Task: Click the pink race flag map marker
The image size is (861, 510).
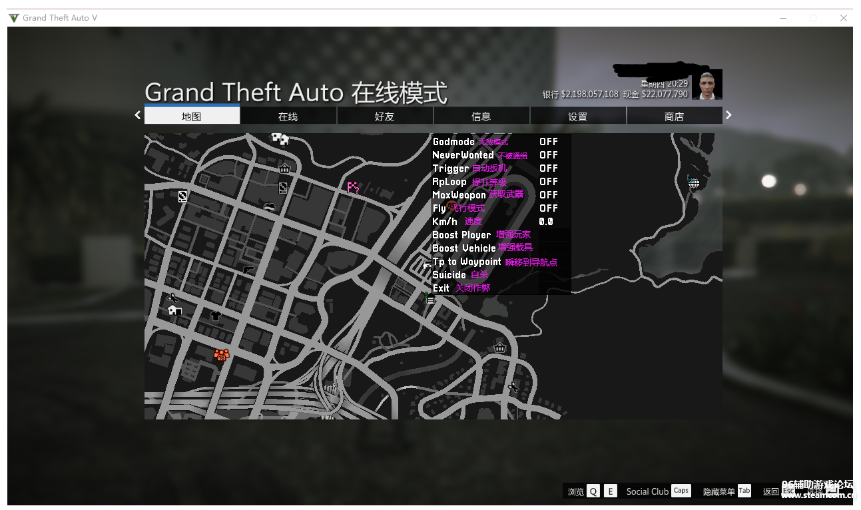Action: point(352,188)
